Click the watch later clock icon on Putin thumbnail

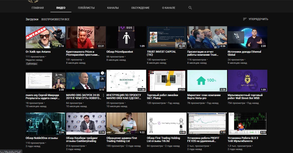pos(102,73)
